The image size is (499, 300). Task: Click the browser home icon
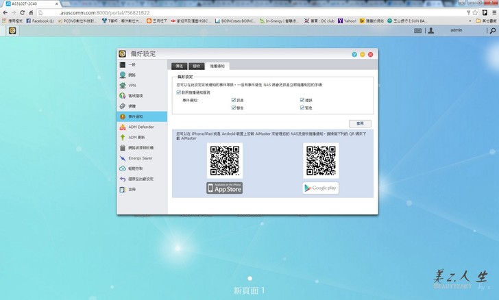tap(31, 13)
